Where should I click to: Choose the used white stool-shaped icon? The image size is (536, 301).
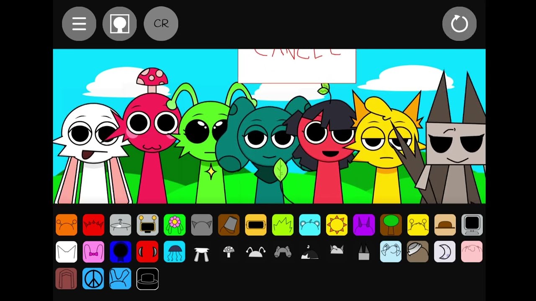tap(202, 254)
